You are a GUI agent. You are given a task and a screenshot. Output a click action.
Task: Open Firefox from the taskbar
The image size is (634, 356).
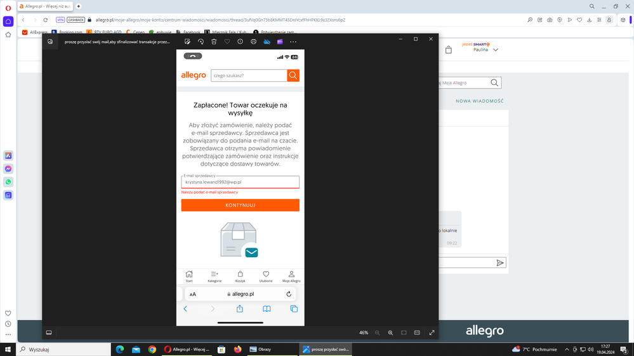238,350
